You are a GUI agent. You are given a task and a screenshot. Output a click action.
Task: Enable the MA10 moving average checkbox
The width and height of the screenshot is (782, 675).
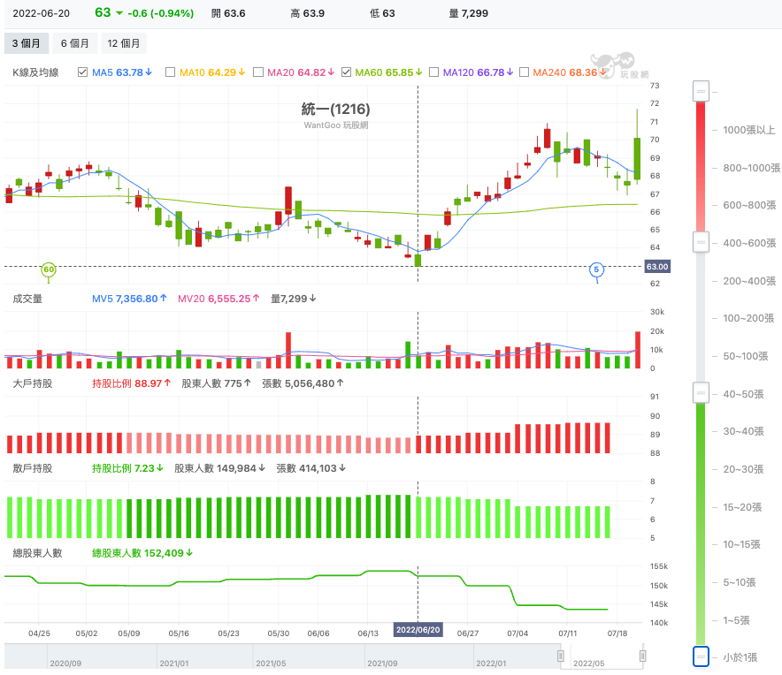tap(170, 72)
